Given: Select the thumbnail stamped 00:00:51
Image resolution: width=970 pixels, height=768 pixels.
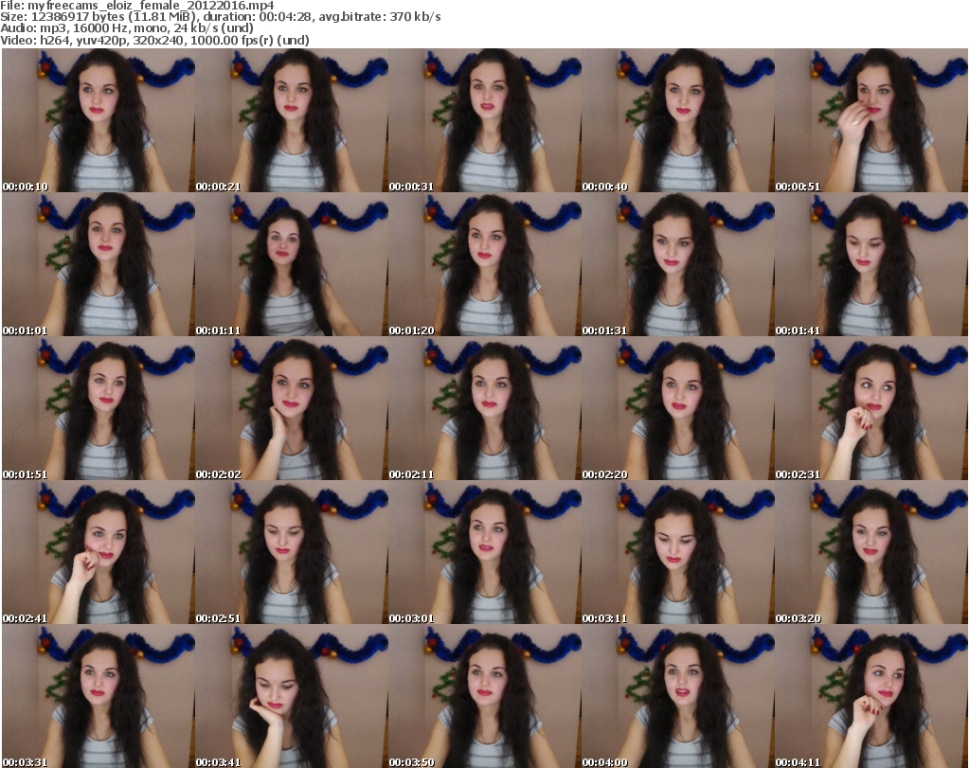Looking at the screenshot, I should tap(871, 120).
